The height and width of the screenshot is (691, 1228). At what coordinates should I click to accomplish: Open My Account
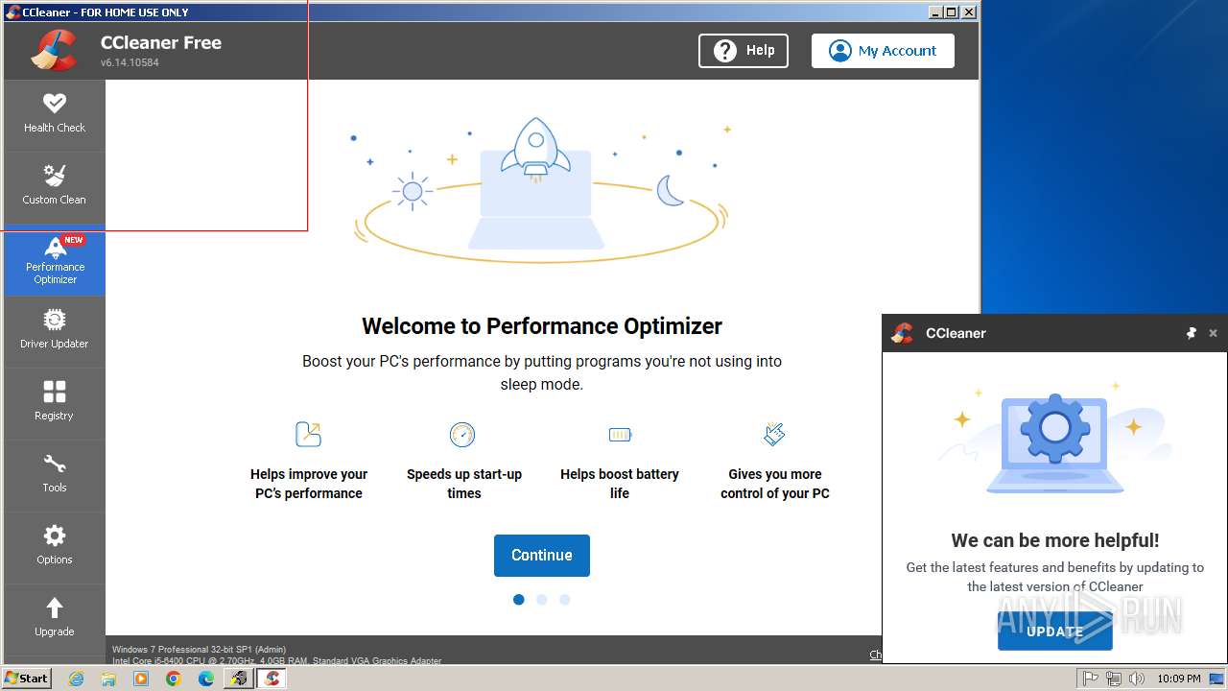tap(883, 51)
